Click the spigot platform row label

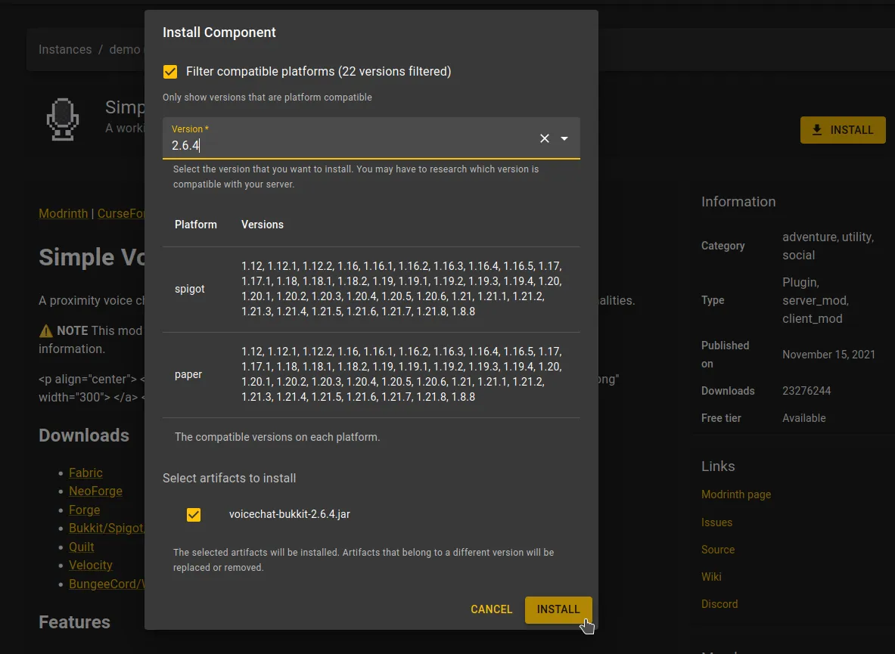[x=189, y=289]
